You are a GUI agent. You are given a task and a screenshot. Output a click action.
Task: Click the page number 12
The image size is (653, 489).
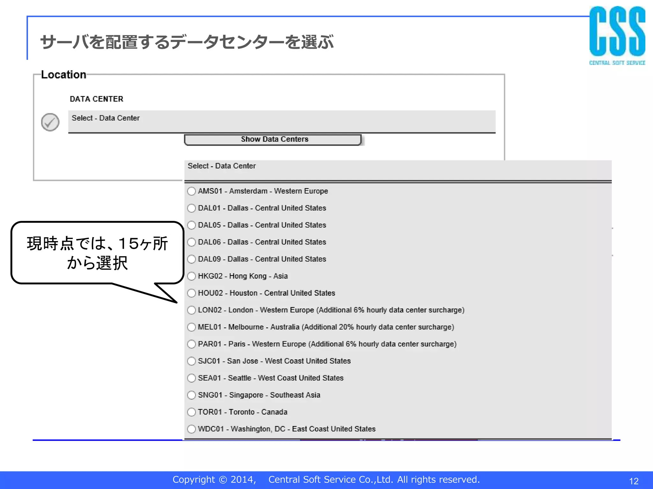click(634, 481)
